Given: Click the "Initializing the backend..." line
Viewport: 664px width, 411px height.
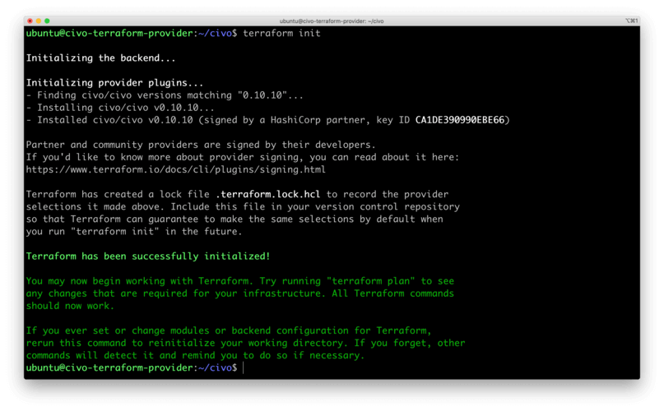Looking at the screenshot, I should click(101, 58).
